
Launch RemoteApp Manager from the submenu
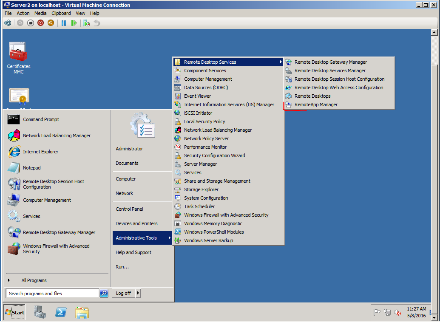point(339,105)
